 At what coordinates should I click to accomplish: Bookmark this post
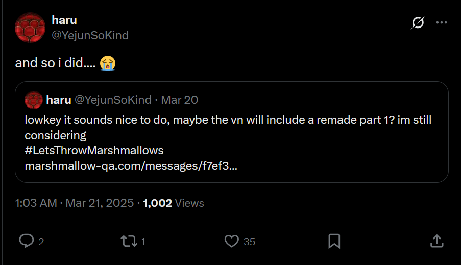tap(334, 241)
